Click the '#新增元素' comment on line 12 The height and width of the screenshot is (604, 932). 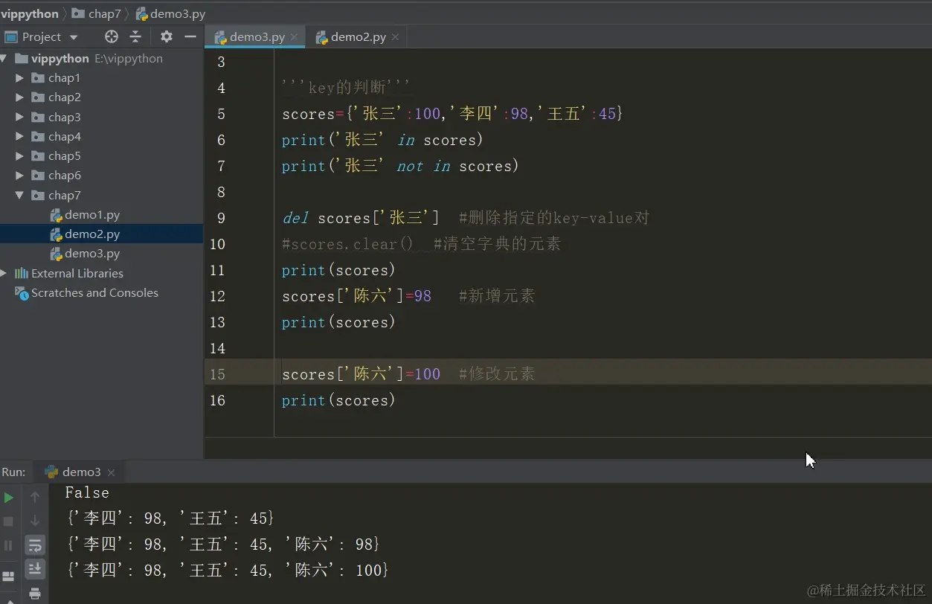coord(497,296)
